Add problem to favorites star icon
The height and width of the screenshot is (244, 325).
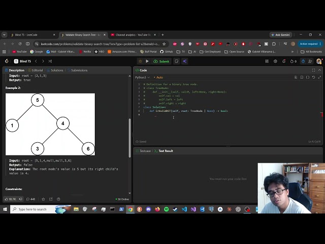click(43, 199)
